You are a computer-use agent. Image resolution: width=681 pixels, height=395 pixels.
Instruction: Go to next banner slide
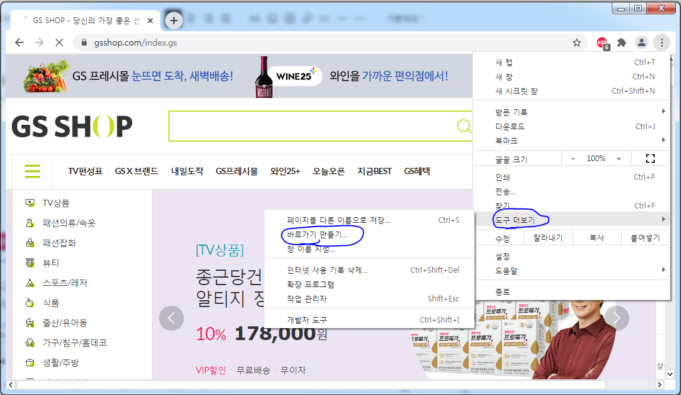(x=617, y=318)
